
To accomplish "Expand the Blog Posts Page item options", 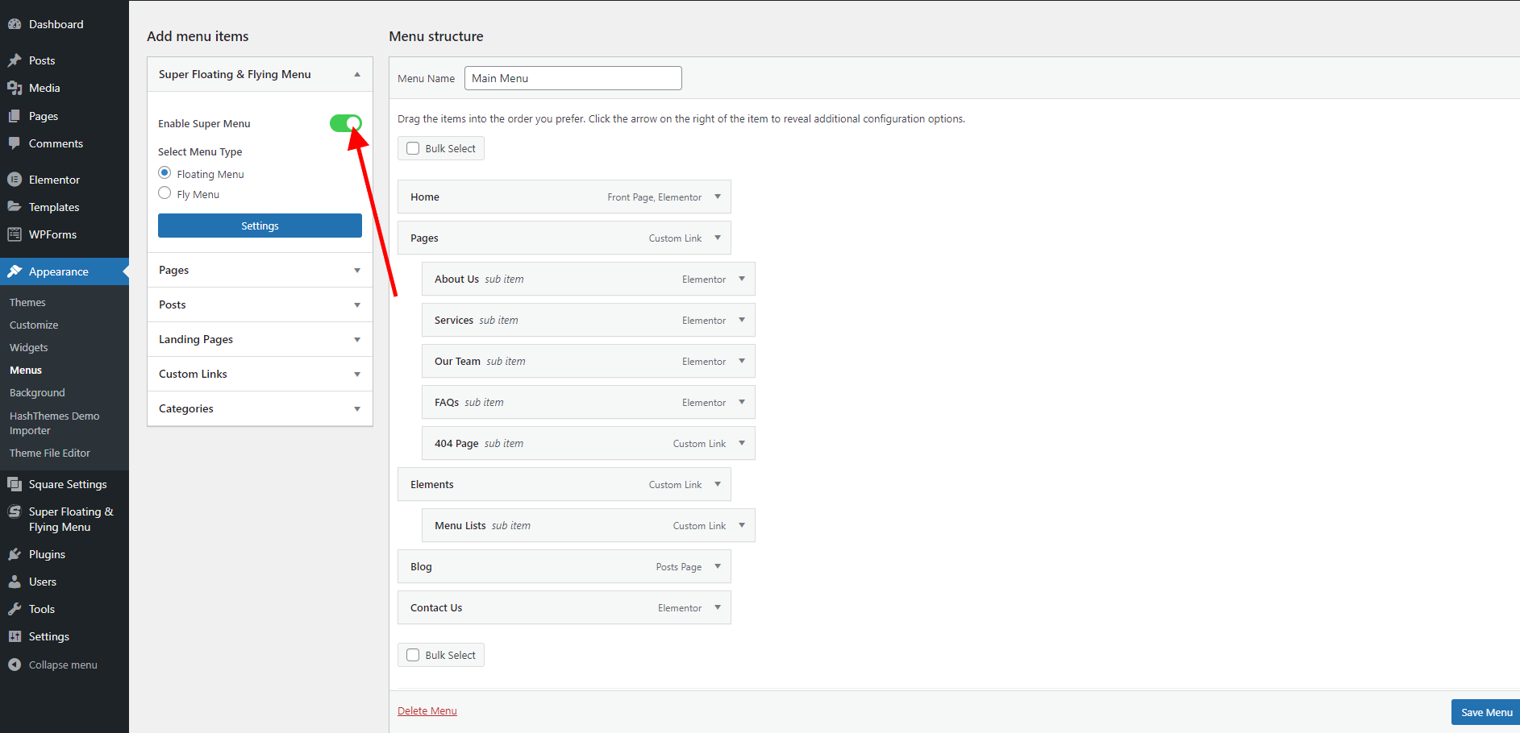I will pyautogui.click(x=718, y=566).
